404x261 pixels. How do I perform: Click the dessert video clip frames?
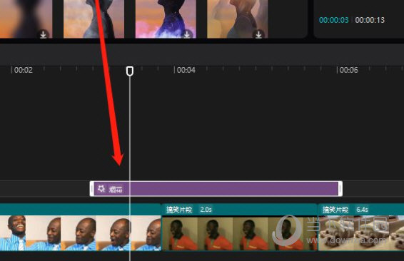(361, 232)
